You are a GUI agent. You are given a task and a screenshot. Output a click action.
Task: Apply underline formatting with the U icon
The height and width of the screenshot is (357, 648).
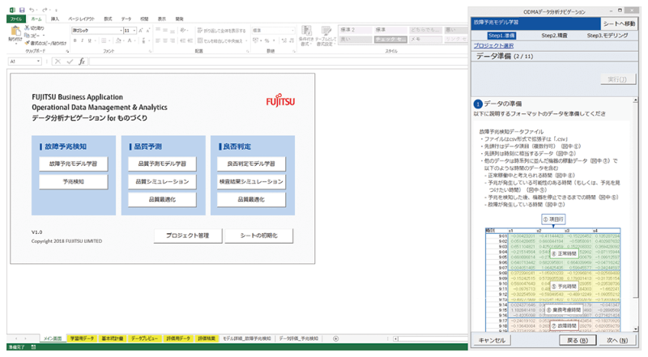(x=89, y=40)
